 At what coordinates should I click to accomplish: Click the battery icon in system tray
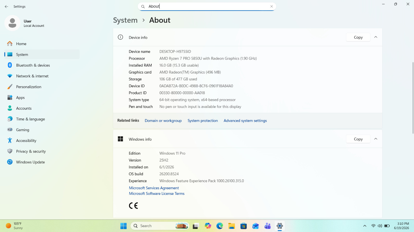[387, 226]
